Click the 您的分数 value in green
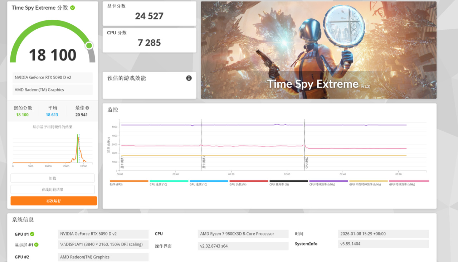458x262 pixels. (22, 115)
